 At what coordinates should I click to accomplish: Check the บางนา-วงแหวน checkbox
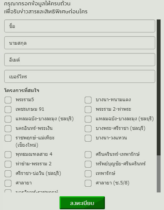click(88, 138)
